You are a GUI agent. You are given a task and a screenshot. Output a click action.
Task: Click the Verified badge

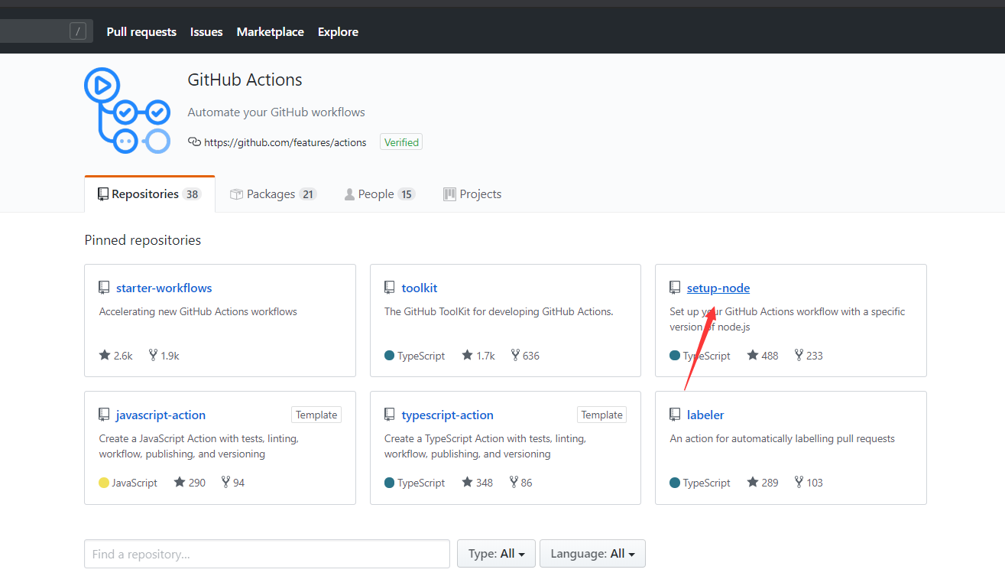[x=401, y=142]
